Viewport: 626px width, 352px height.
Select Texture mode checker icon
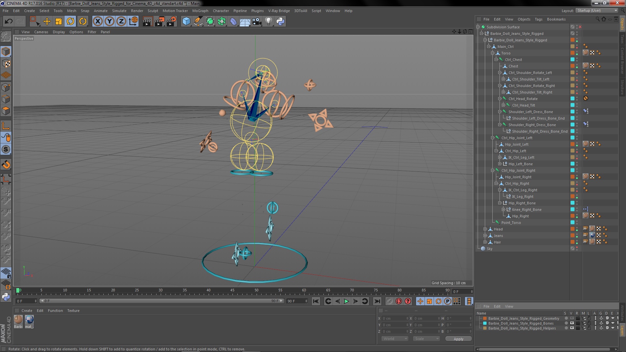(x=6, y=64)
